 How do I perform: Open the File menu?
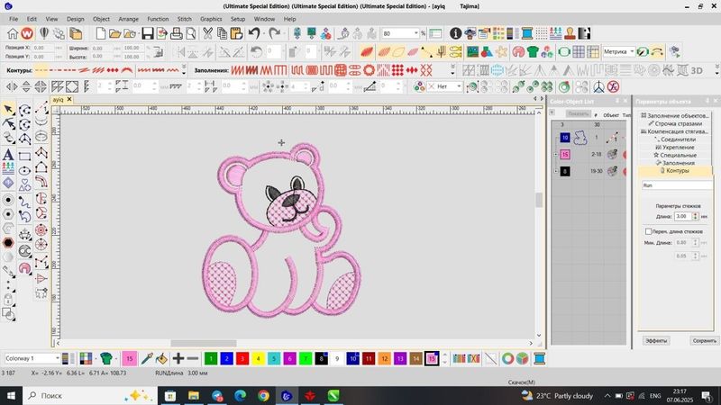pos(14,19)
